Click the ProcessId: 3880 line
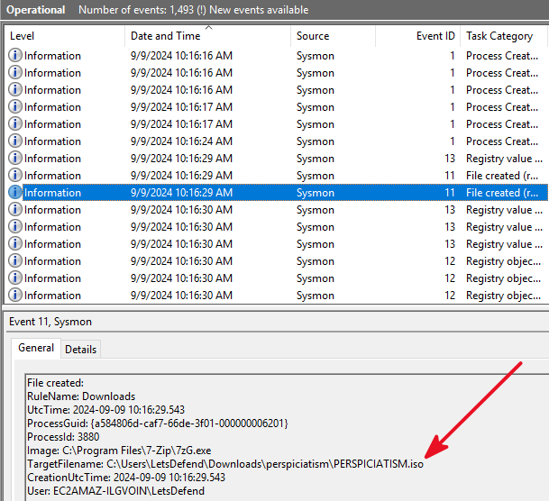This screenshot has width=549, height=501. point(63,437)
